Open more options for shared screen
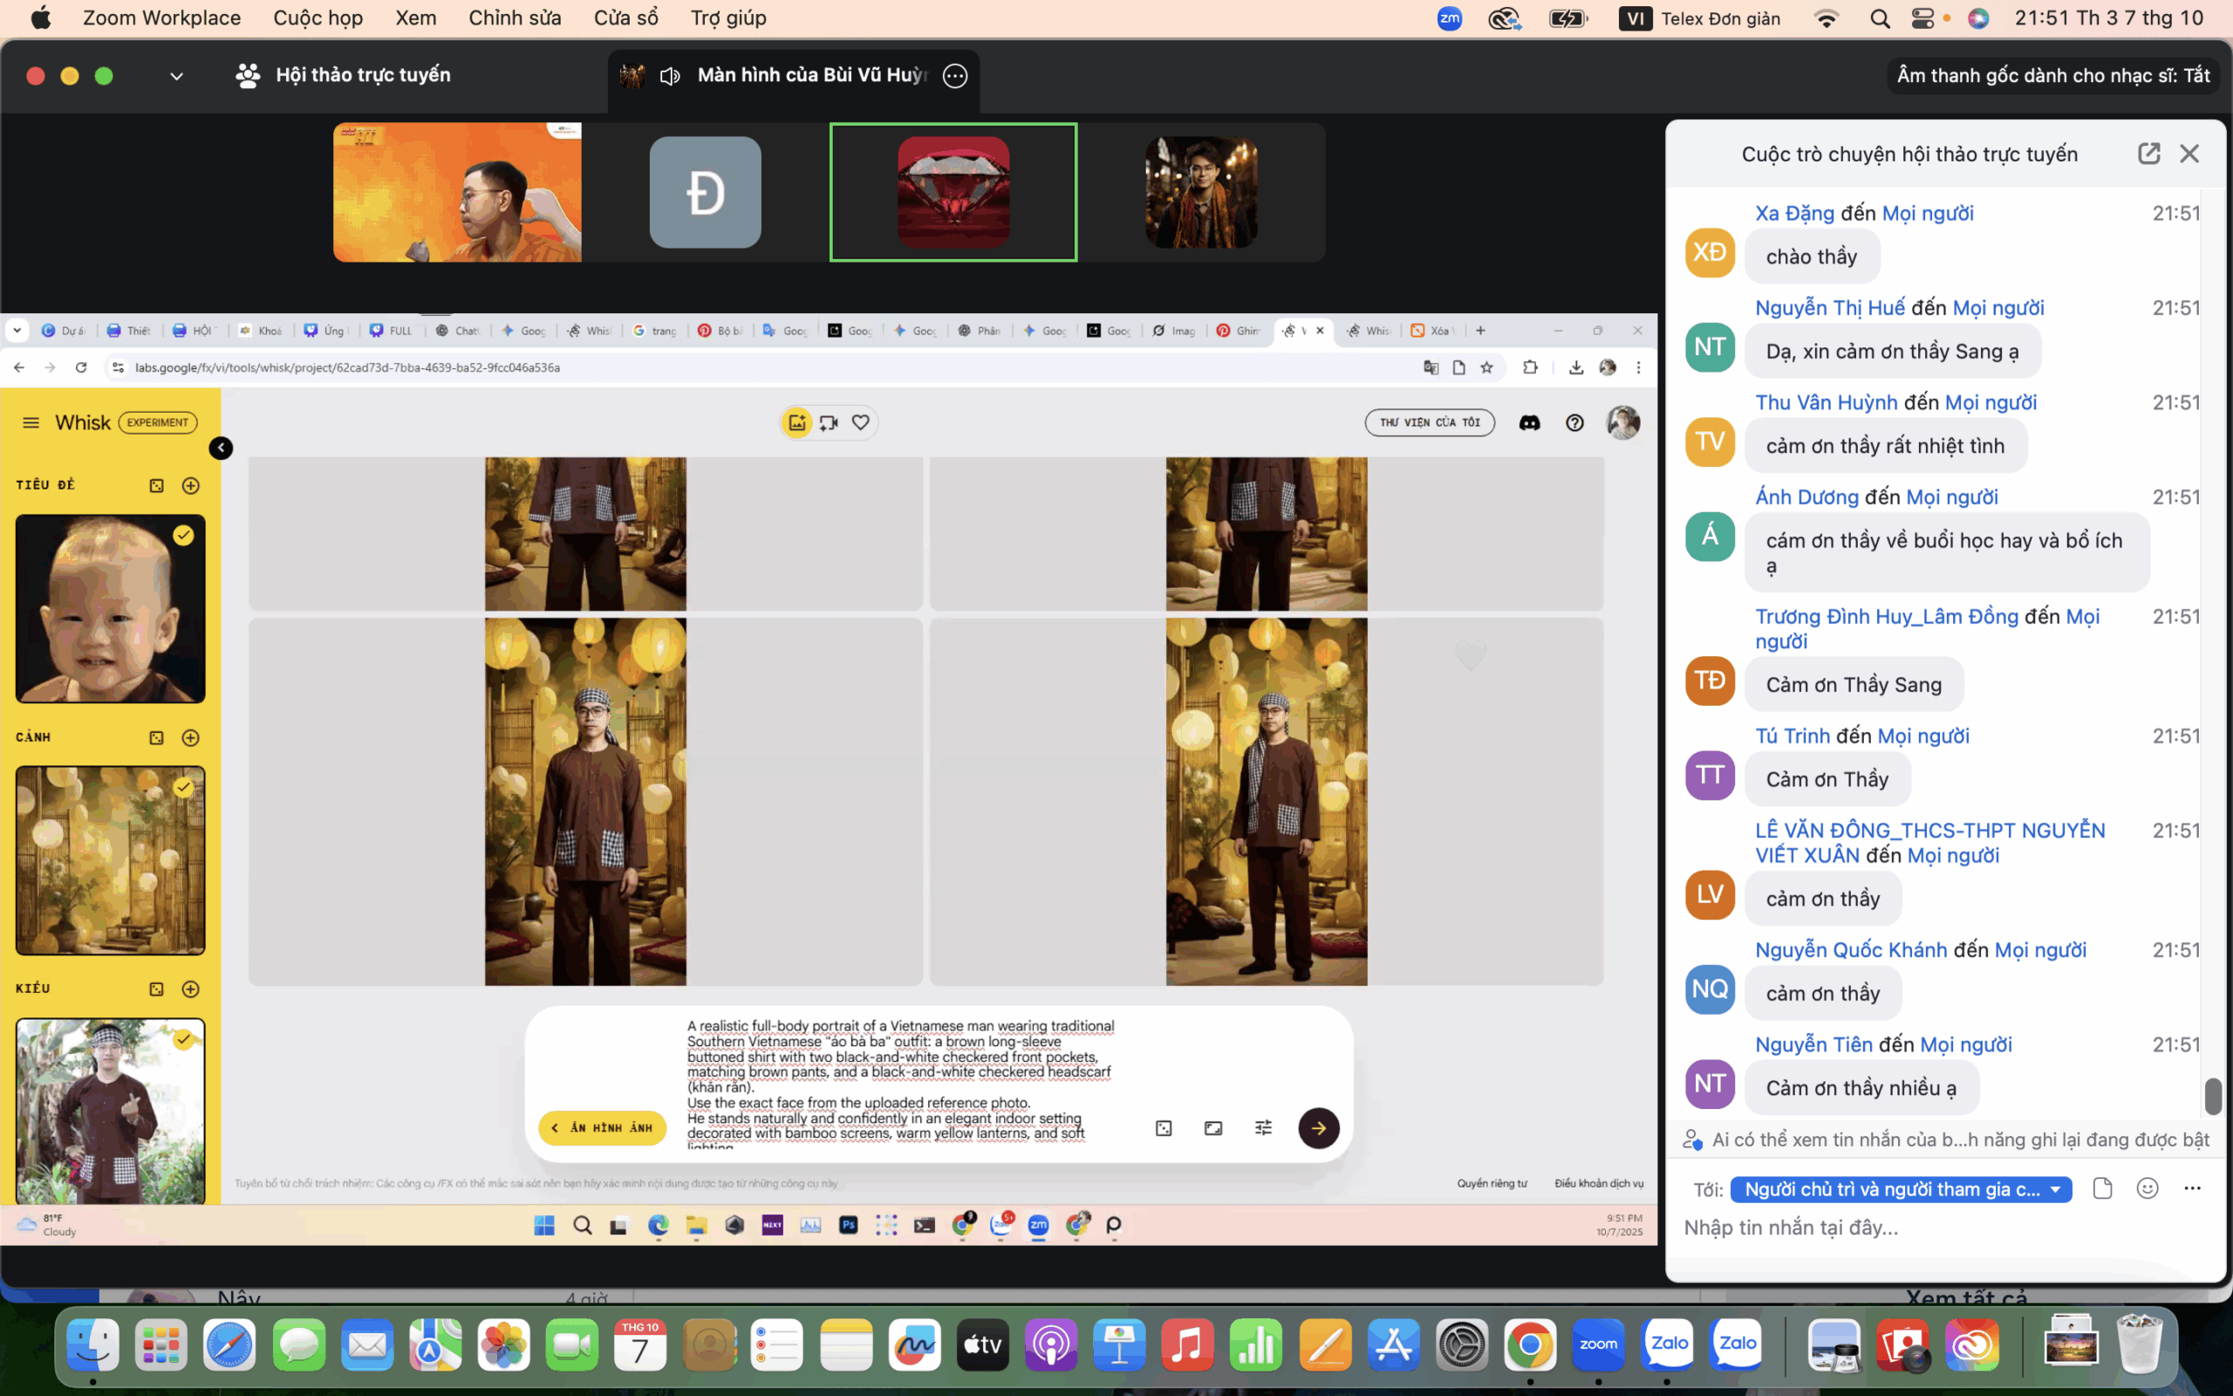Viewport: 2233px width, 1396px height. pyautogui.click(x=955, y=76)
